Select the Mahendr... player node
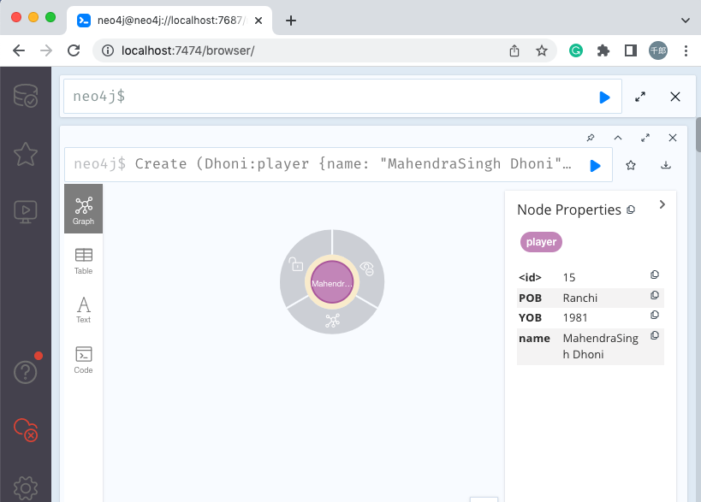Viewport: 701px width, 502px height. 332,282
